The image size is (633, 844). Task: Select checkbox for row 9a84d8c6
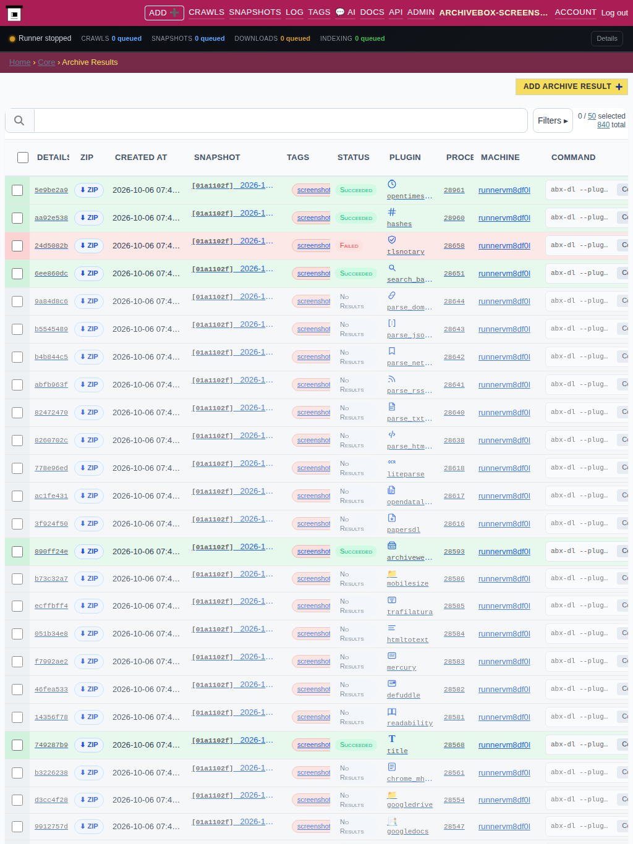(x=17, y=302)
